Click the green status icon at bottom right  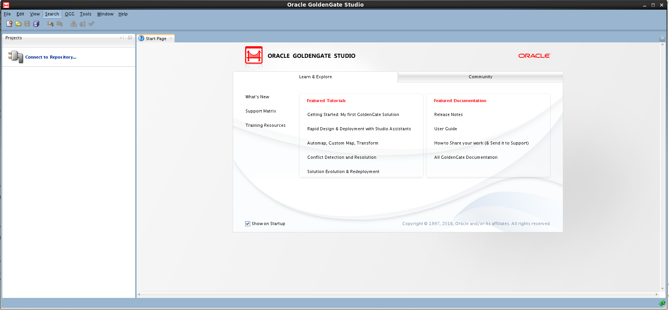tap(662, 303)
